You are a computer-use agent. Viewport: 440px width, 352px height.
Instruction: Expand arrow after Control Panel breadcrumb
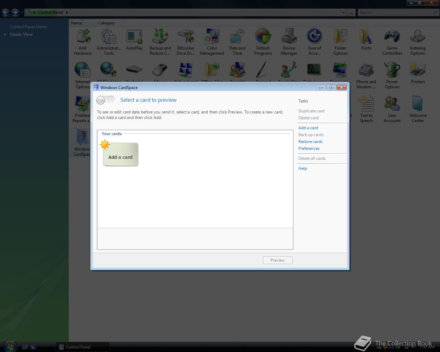pos(67,12)
